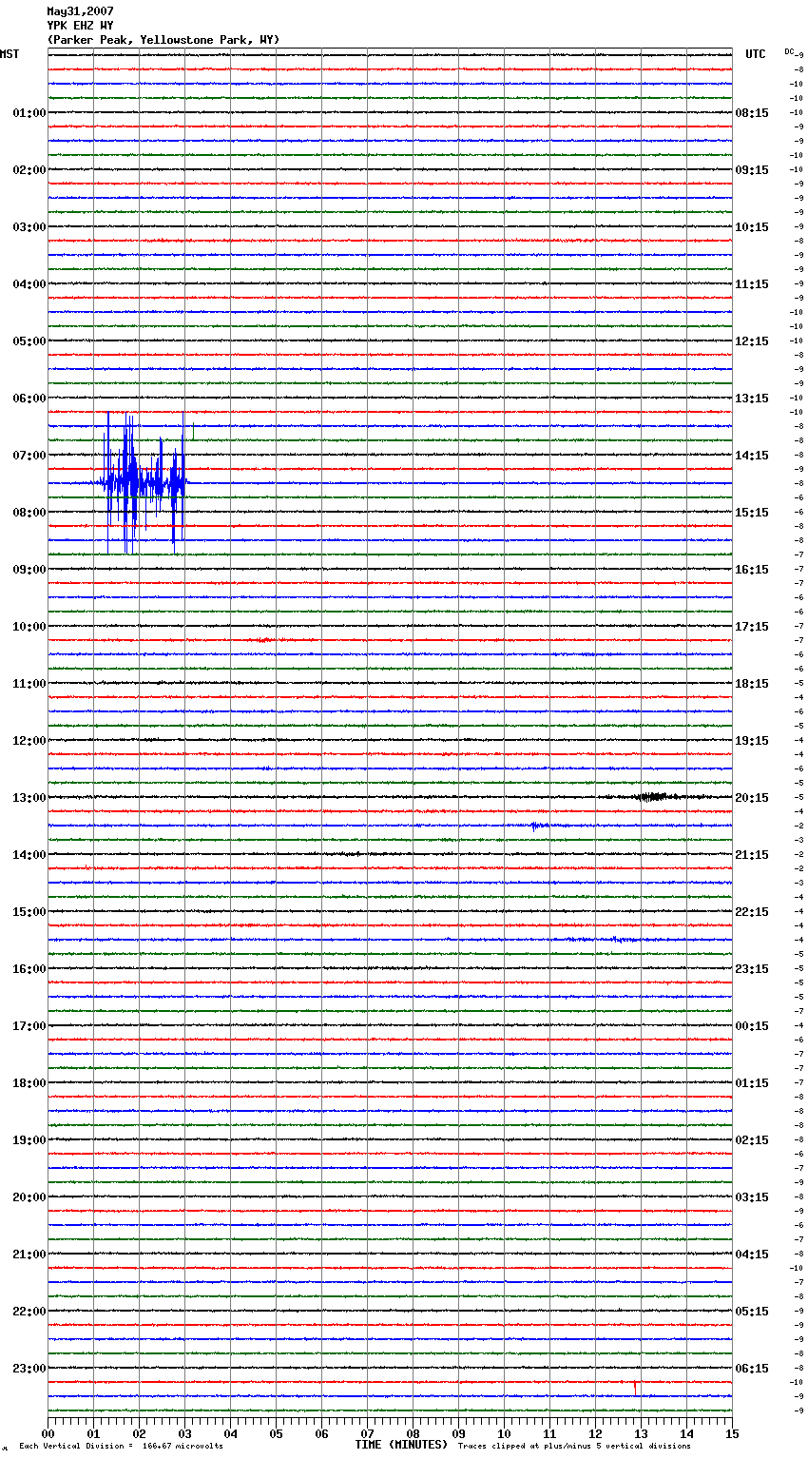This screenshot has height=1459, width=808.
Task: Click the 12:00 MST time label
Action: [x=29, y=741]
